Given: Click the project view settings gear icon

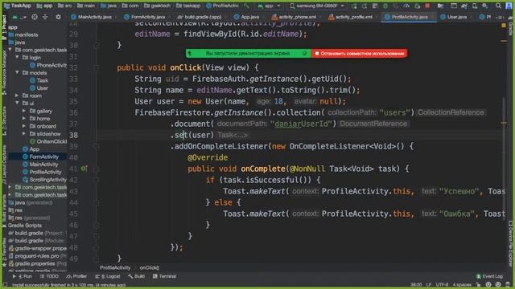Looking at the screenshot, I should click(58, 17).
